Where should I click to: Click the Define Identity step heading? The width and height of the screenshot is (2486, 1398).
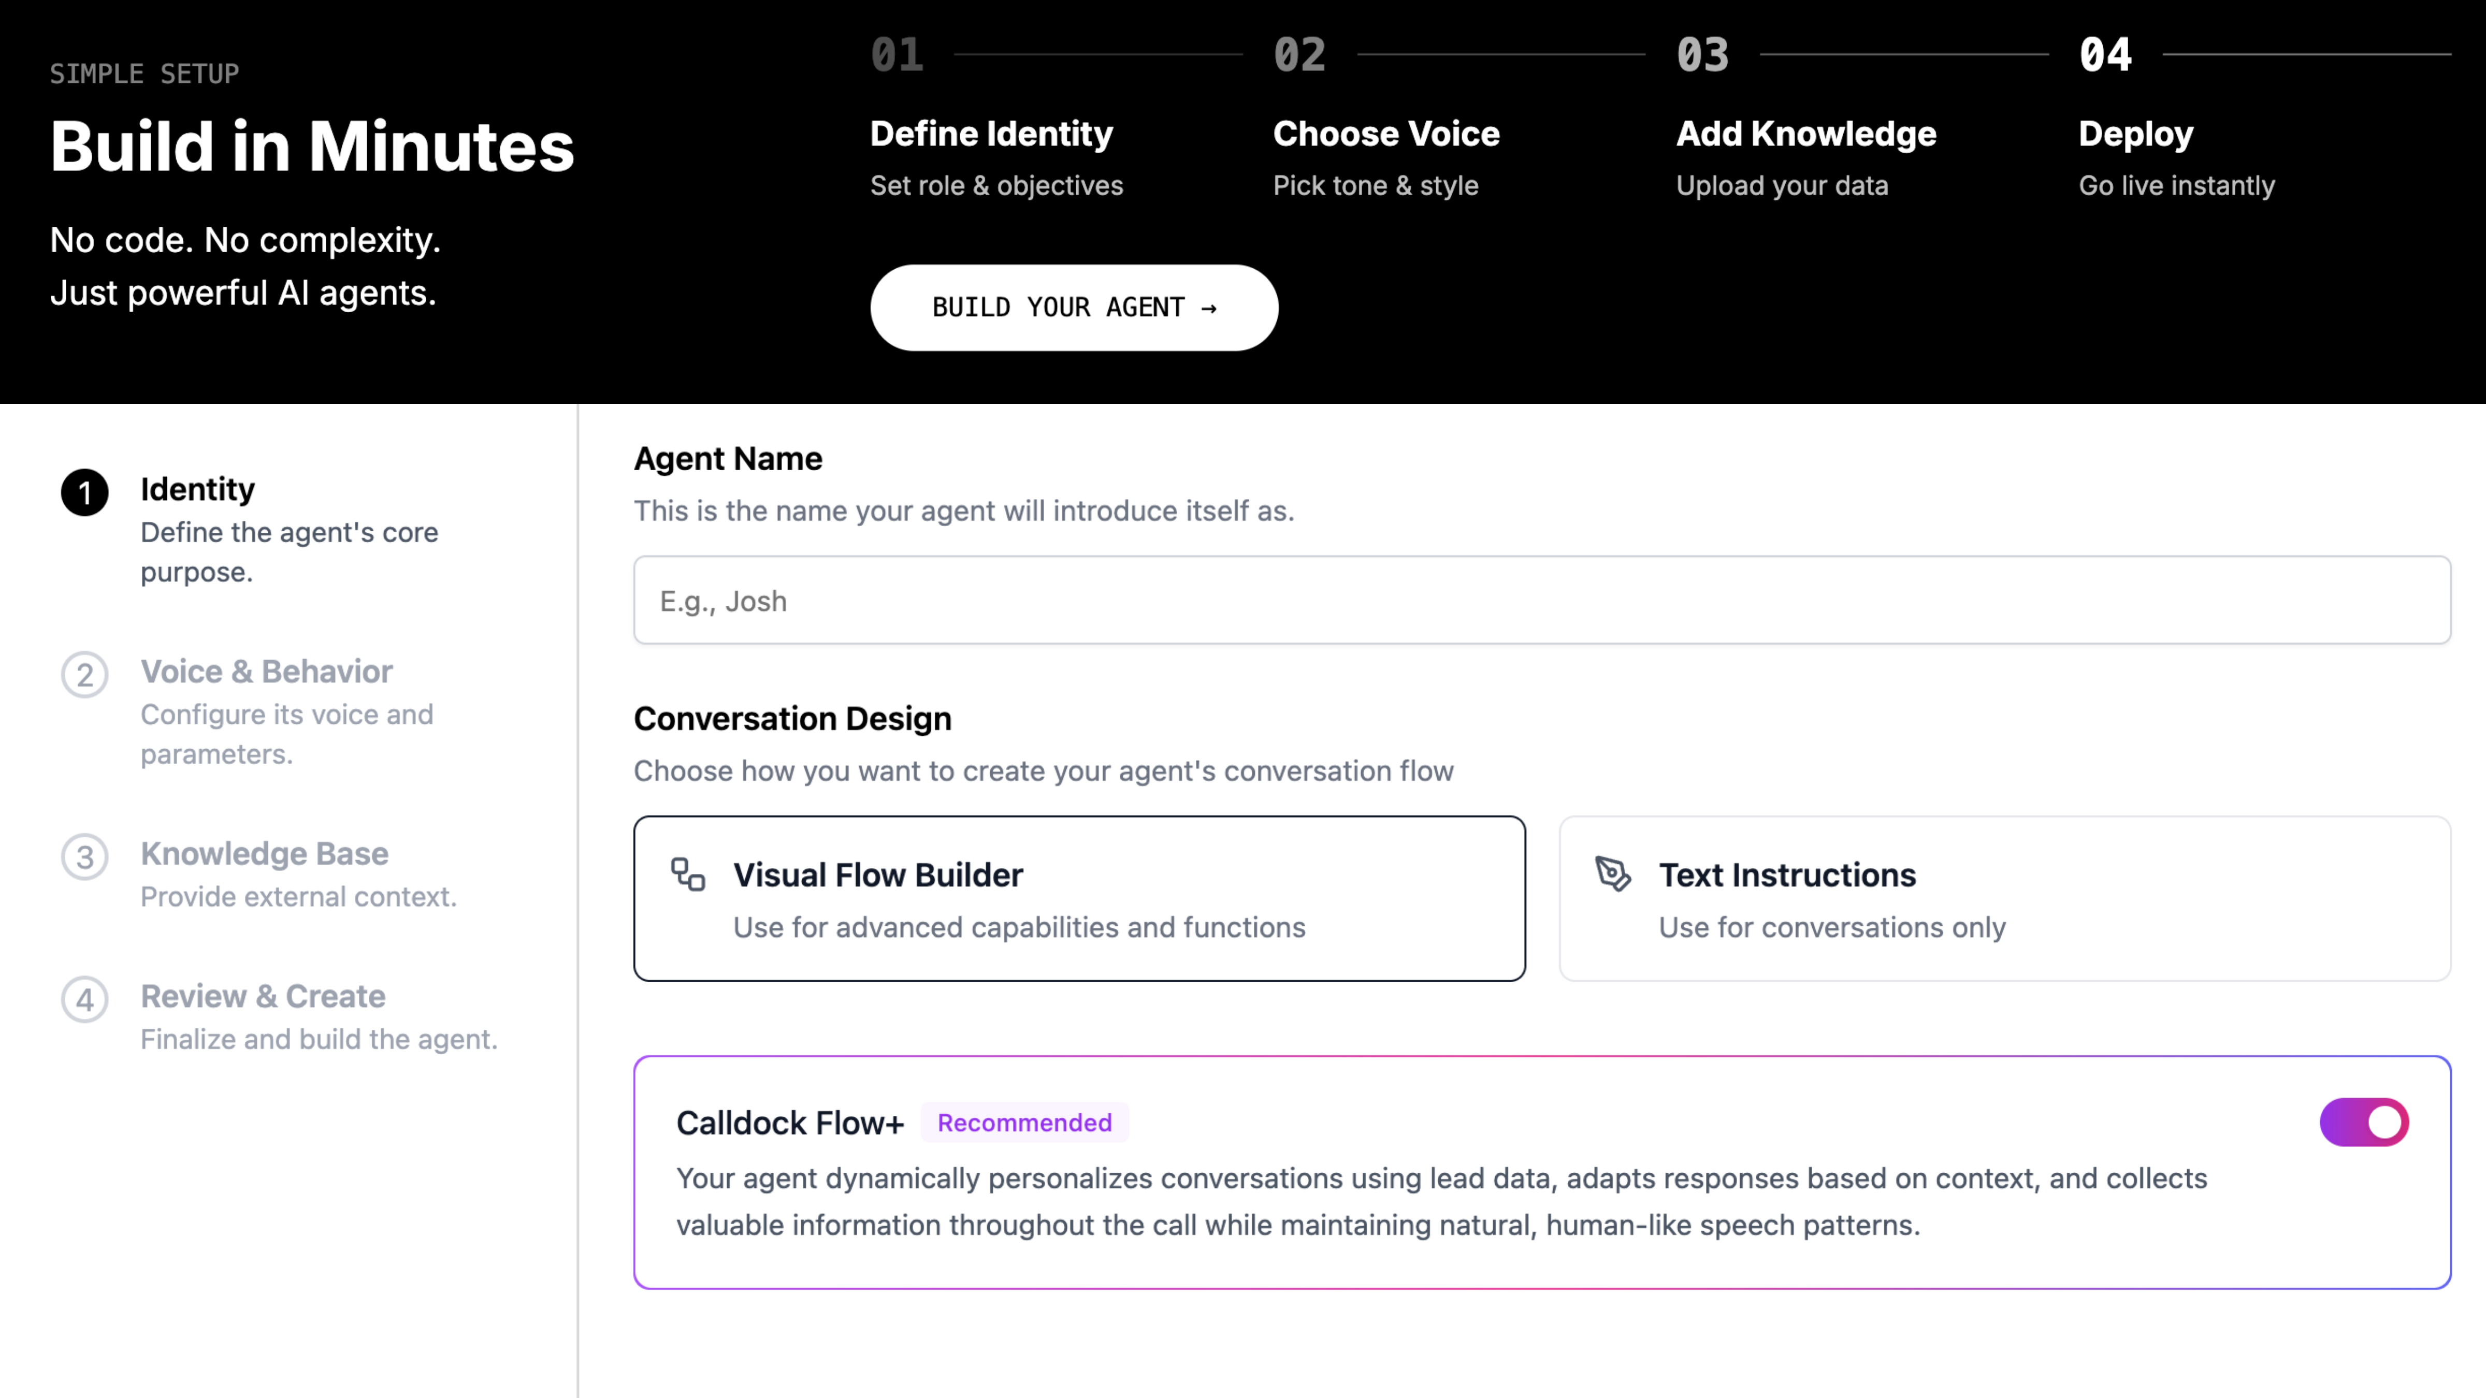pyautogui.click(x=991, y=134)
